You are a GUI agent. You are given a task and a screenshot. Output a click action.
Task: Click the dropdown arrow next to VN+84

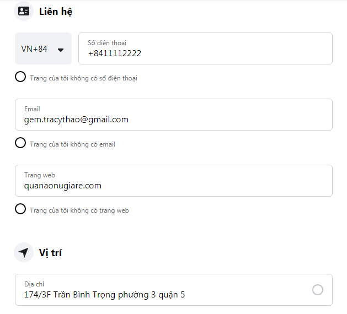click(61, 50)
